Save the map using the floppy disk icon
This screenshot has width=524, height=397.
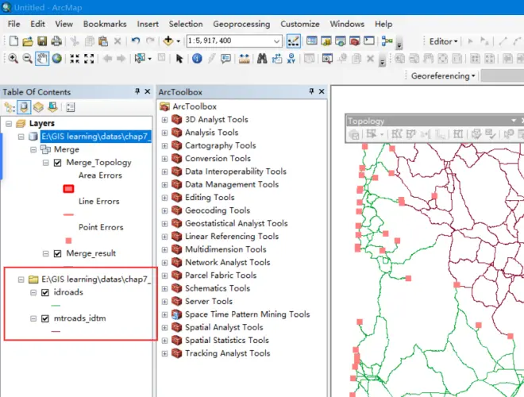coord(42,41)
